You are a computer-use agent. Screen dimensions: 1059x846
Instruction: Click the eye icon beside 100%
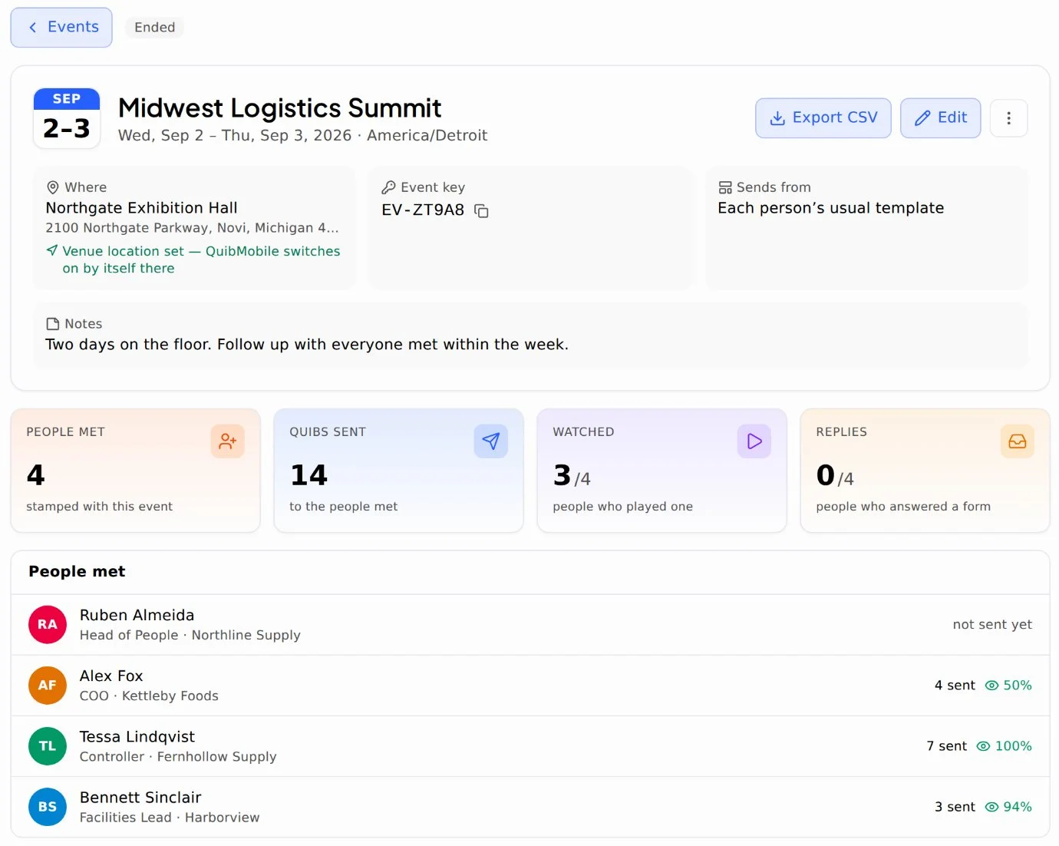point(984,746)
